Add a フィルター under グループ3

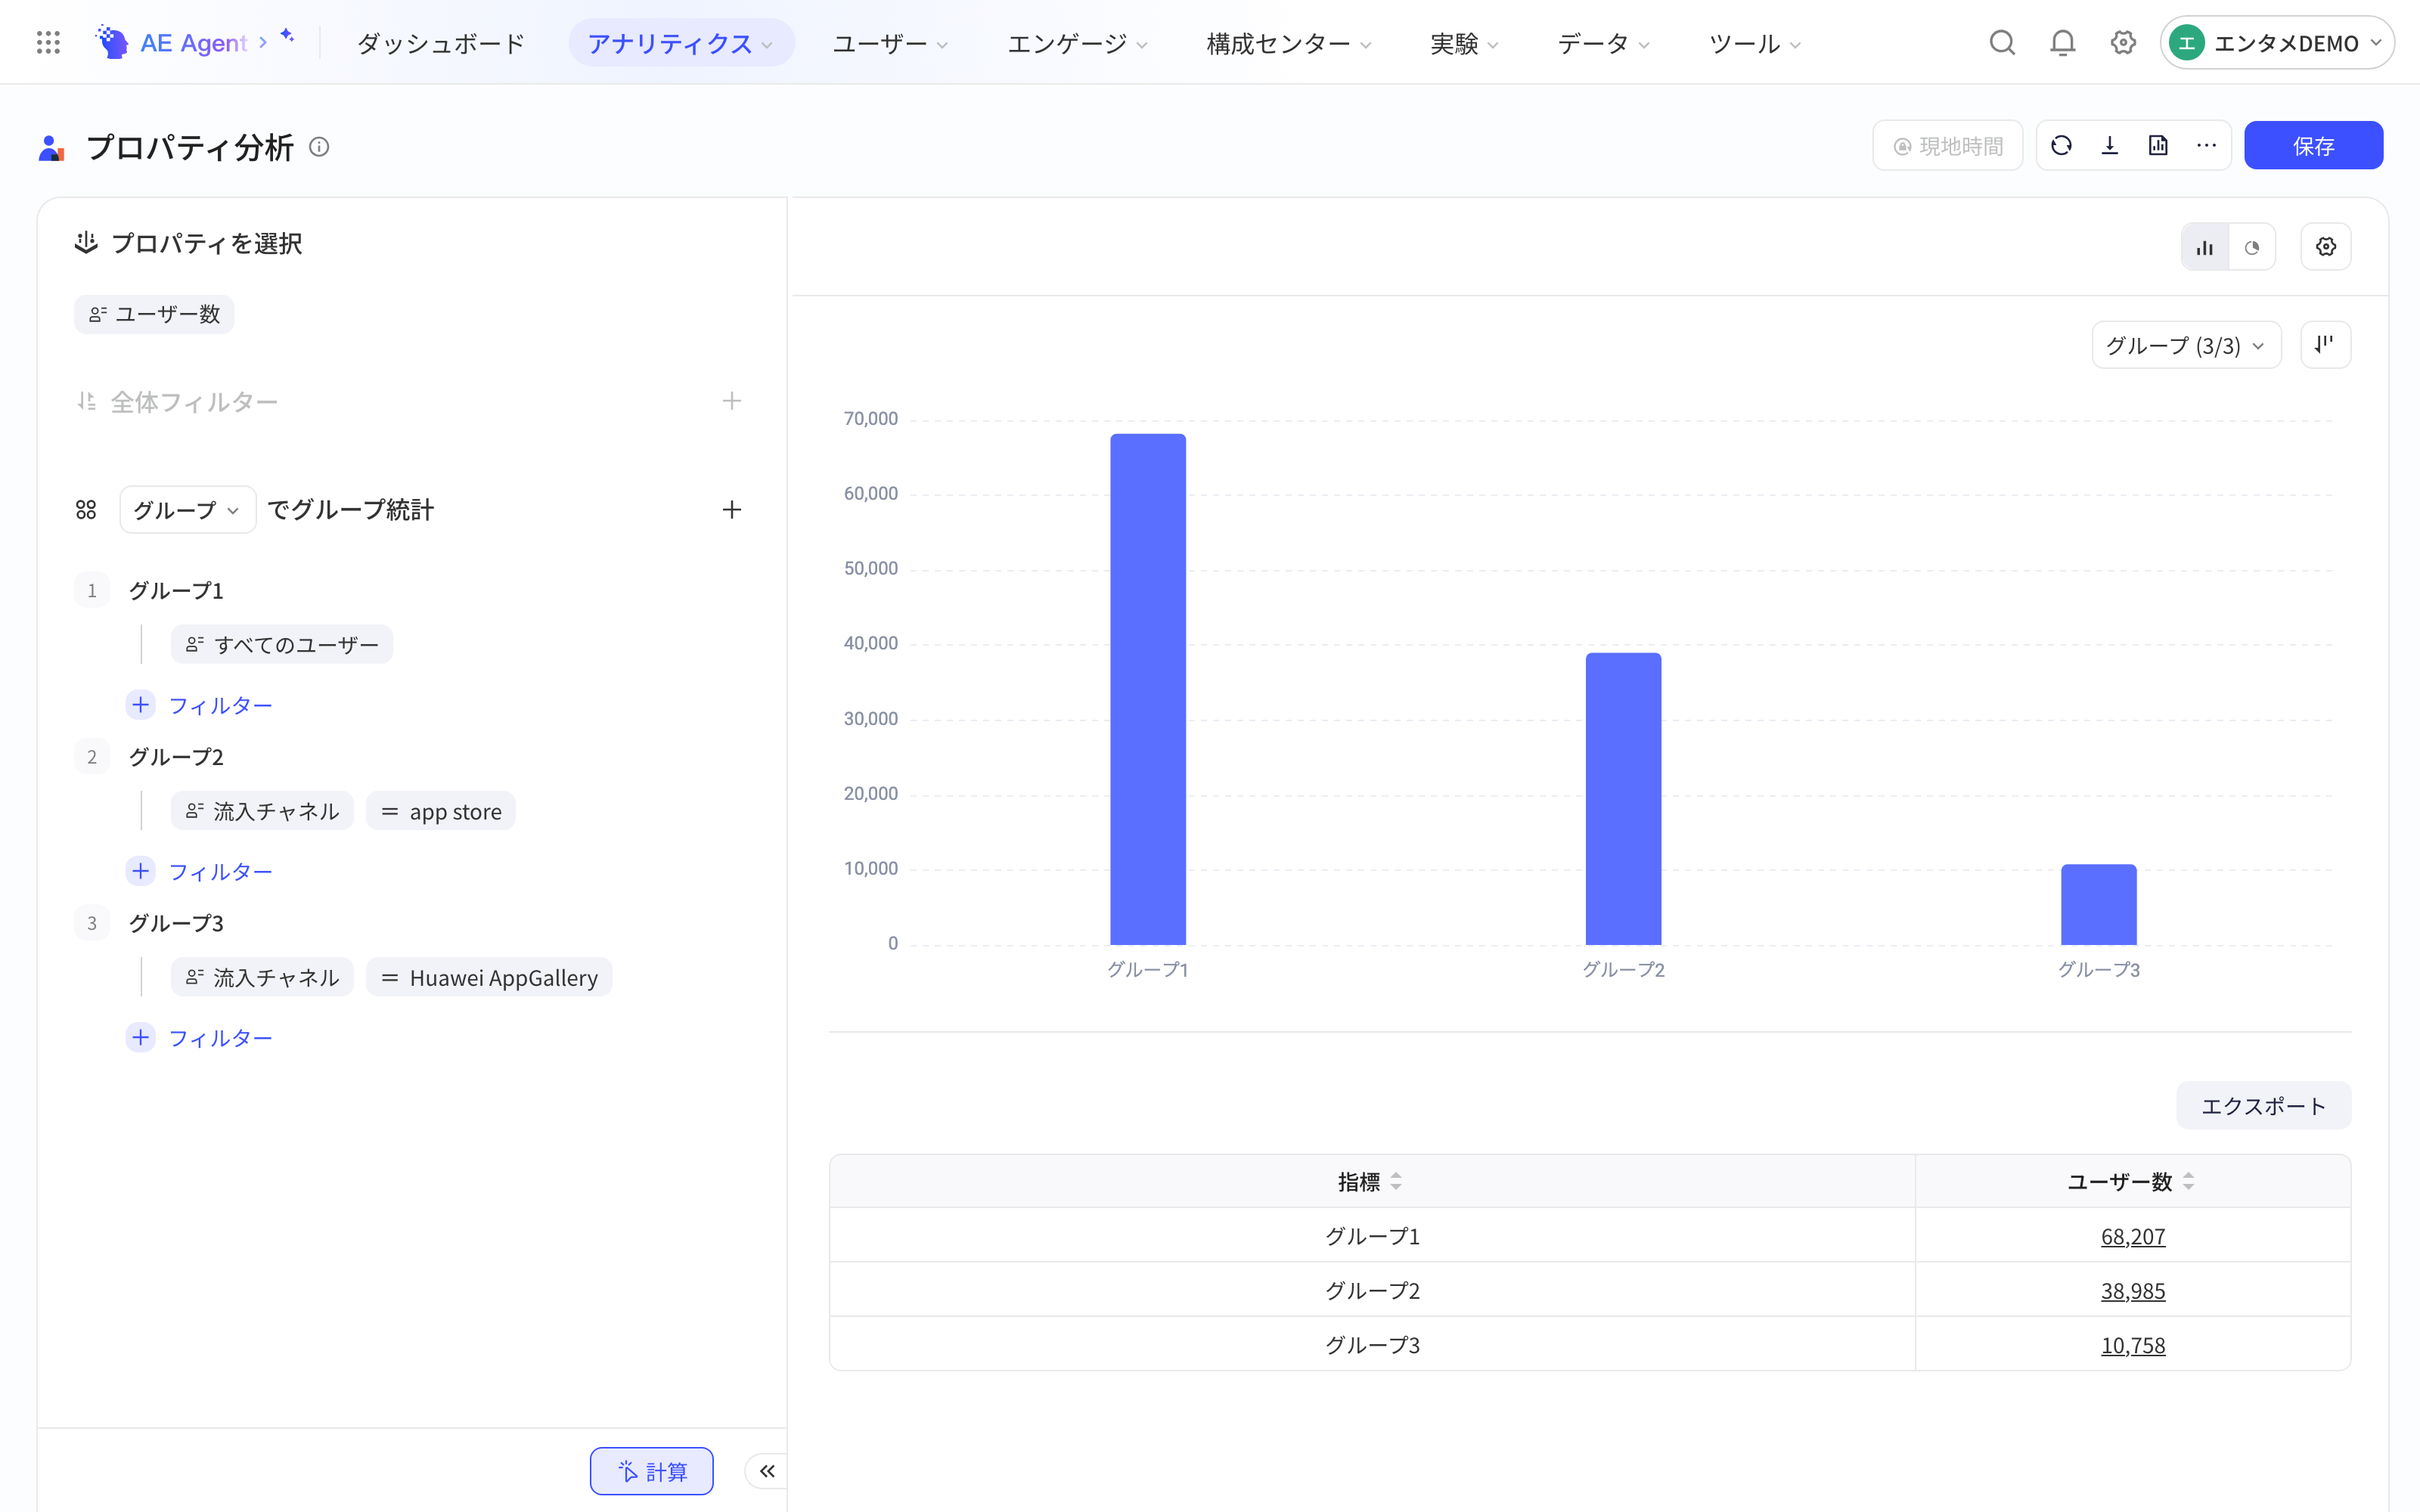point(200,1037)
